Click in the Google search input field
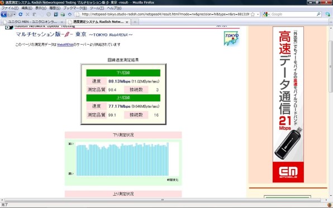Image resolution: width=333 pixels, height=208 pixels. click(x=293, y=14)
